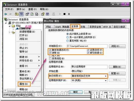Click the IIS application icon in title bar

(x=5, y=4)
